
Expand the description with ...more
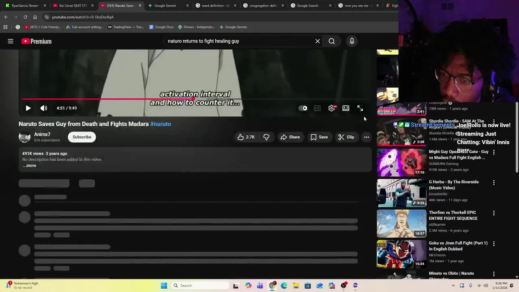click(29, 165)
